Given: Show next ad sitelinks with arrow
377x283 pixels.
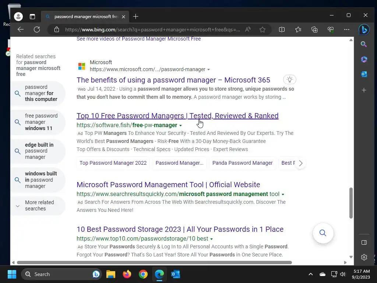Looking at the screenshot, I should [300, 163].
